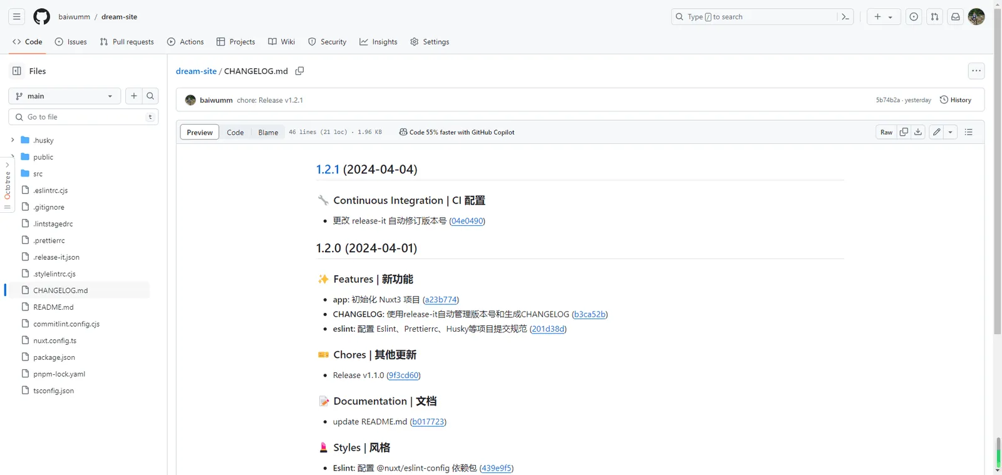
Task: Open the create new plus menu
Action: (884, 17)
